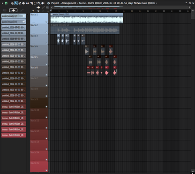This screenshot has width=195, height=174.
Task: Jump to bar 13 on timeline ruler
Action: coord(99,11)
